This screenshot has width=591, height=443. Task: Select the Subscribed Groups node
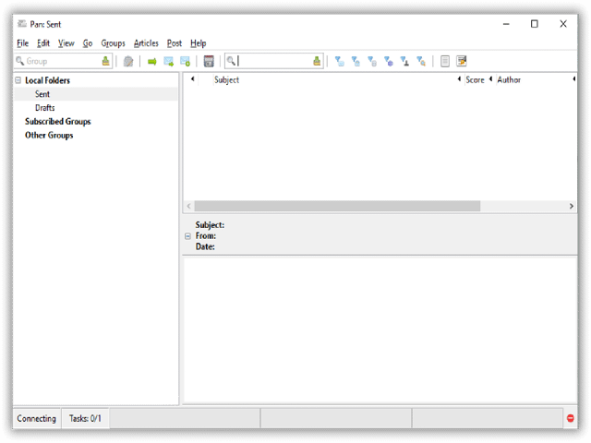(x=58, y=121)
